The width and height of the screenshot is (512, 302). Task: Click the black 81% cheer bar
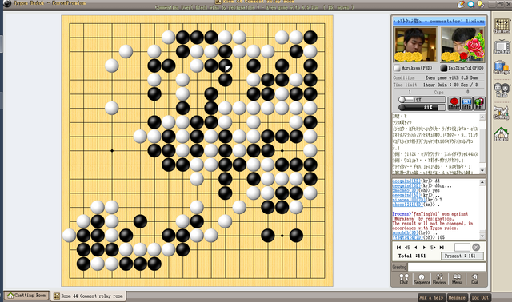[x=422, y=107]
